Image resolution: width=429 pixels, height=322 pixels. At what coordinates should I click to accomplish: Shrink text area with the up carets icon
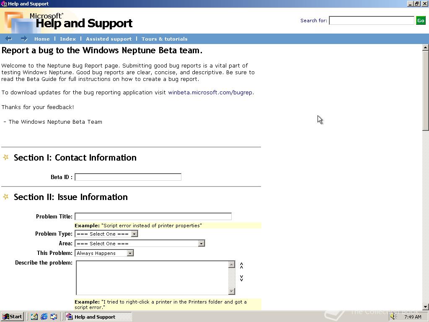click(242, 265)
